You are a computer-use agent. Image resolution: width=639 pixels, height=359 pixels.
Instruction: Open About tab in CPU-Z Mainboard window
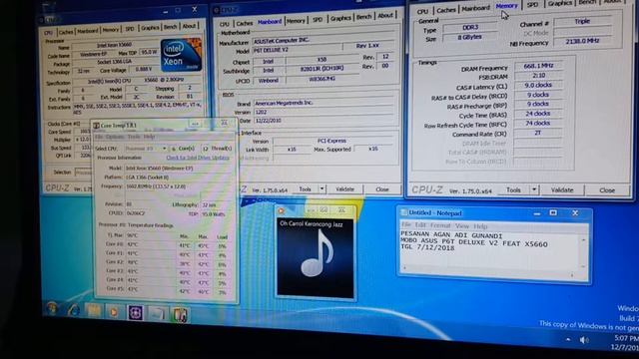[385, 16]
